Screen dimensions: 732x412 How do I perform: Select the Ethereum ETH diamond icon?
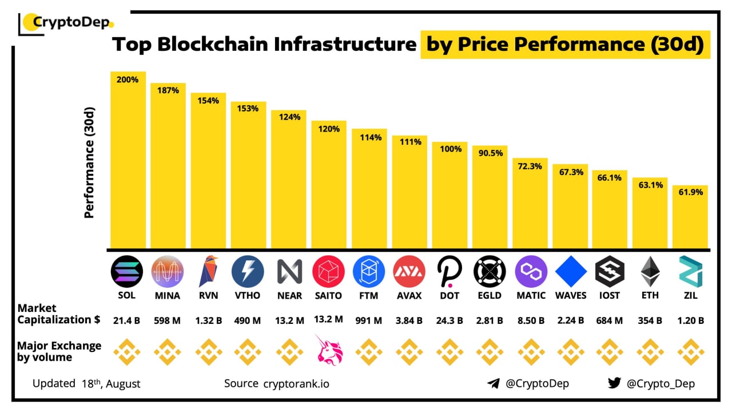[x=650, y=271]
